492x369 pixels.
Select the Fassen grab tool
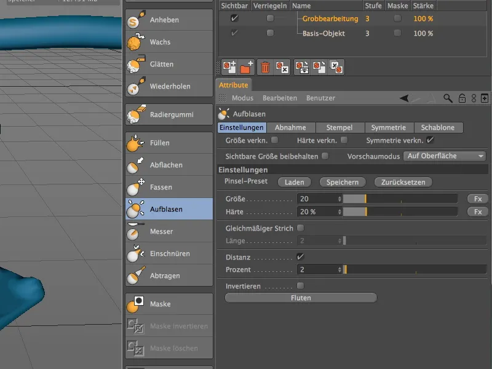[x=169, y=187]
